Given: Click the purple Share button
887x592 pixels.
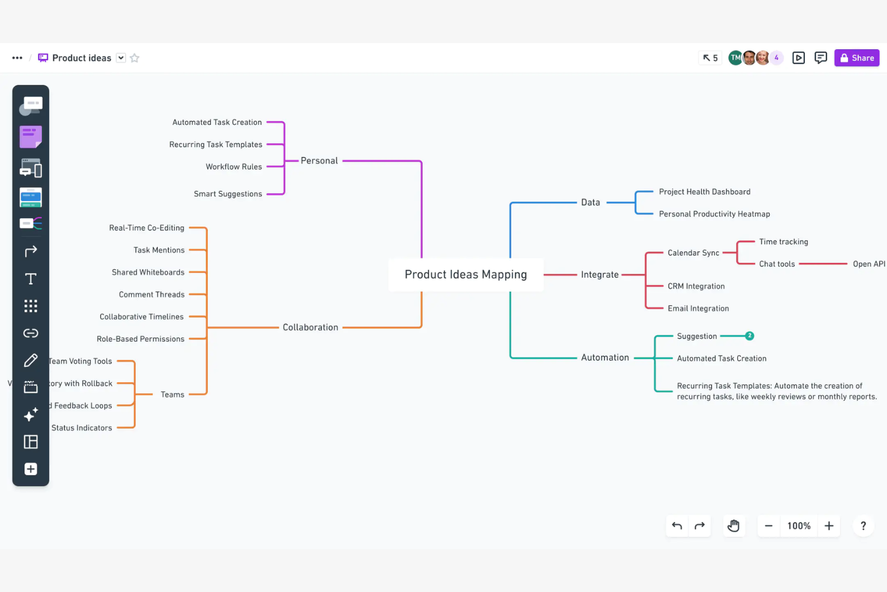Looking at the screenshot, I should (x=856, y=58).
